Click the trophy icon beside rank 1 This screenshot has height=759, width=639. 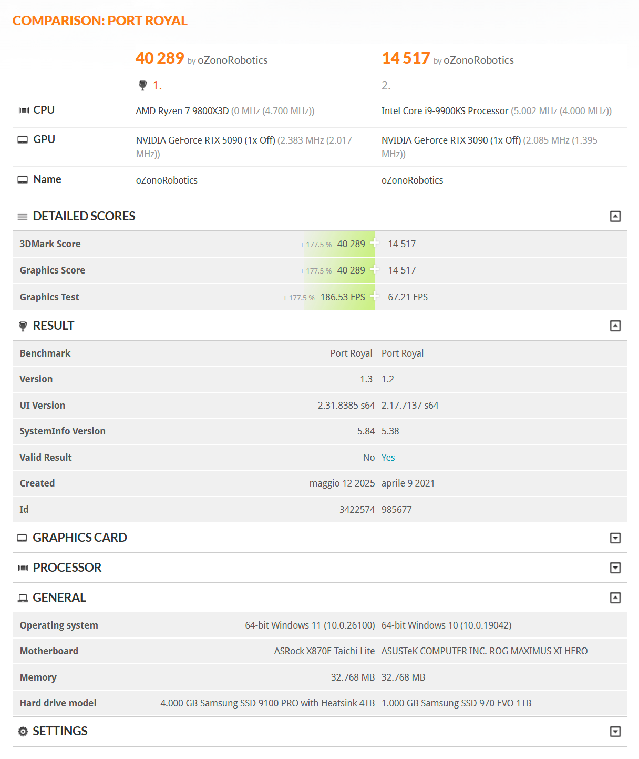point(142,85)
